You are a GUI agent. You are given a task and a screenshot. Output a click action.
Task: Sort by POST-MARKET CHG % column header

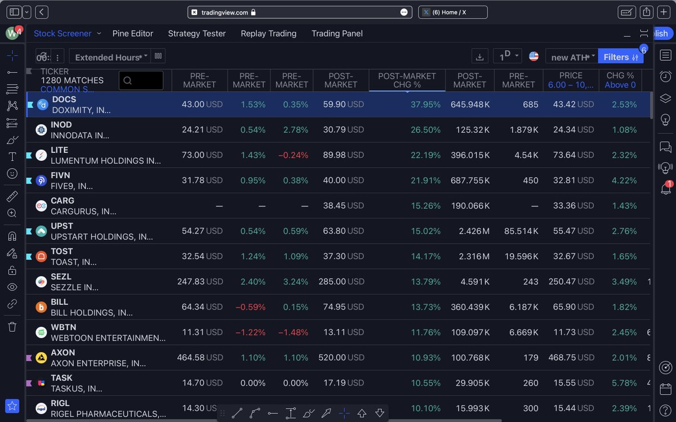[407, 80]
